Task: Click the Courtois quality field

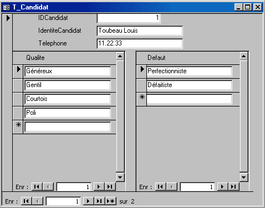Action: 68,99
